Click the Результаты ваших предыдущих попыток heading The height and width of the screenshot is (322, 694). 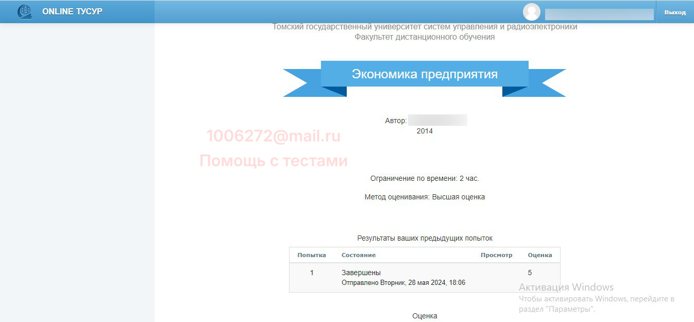click(x=425, y=238)
